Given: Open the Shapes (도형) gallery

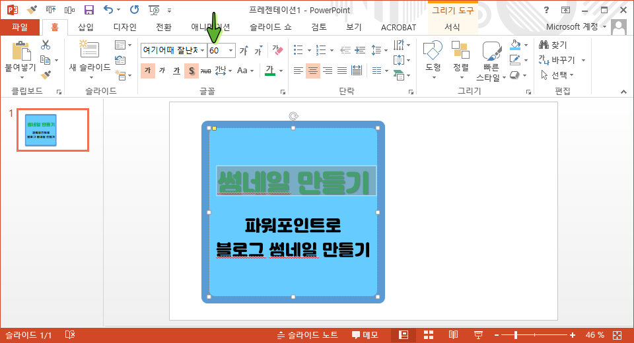Looking at the screenshot, I should point(433,60).
